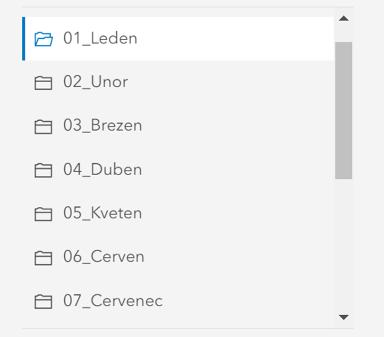Viewport: 384px width, 337px height.
Task: Click the folder icon beside 04_Duben
Action: click(x=43, y=170)
